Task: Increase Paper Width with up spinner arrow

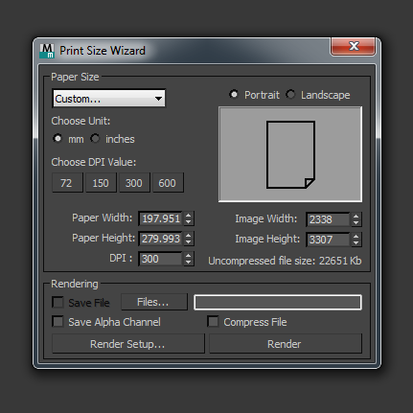Action: coord(189,216)
